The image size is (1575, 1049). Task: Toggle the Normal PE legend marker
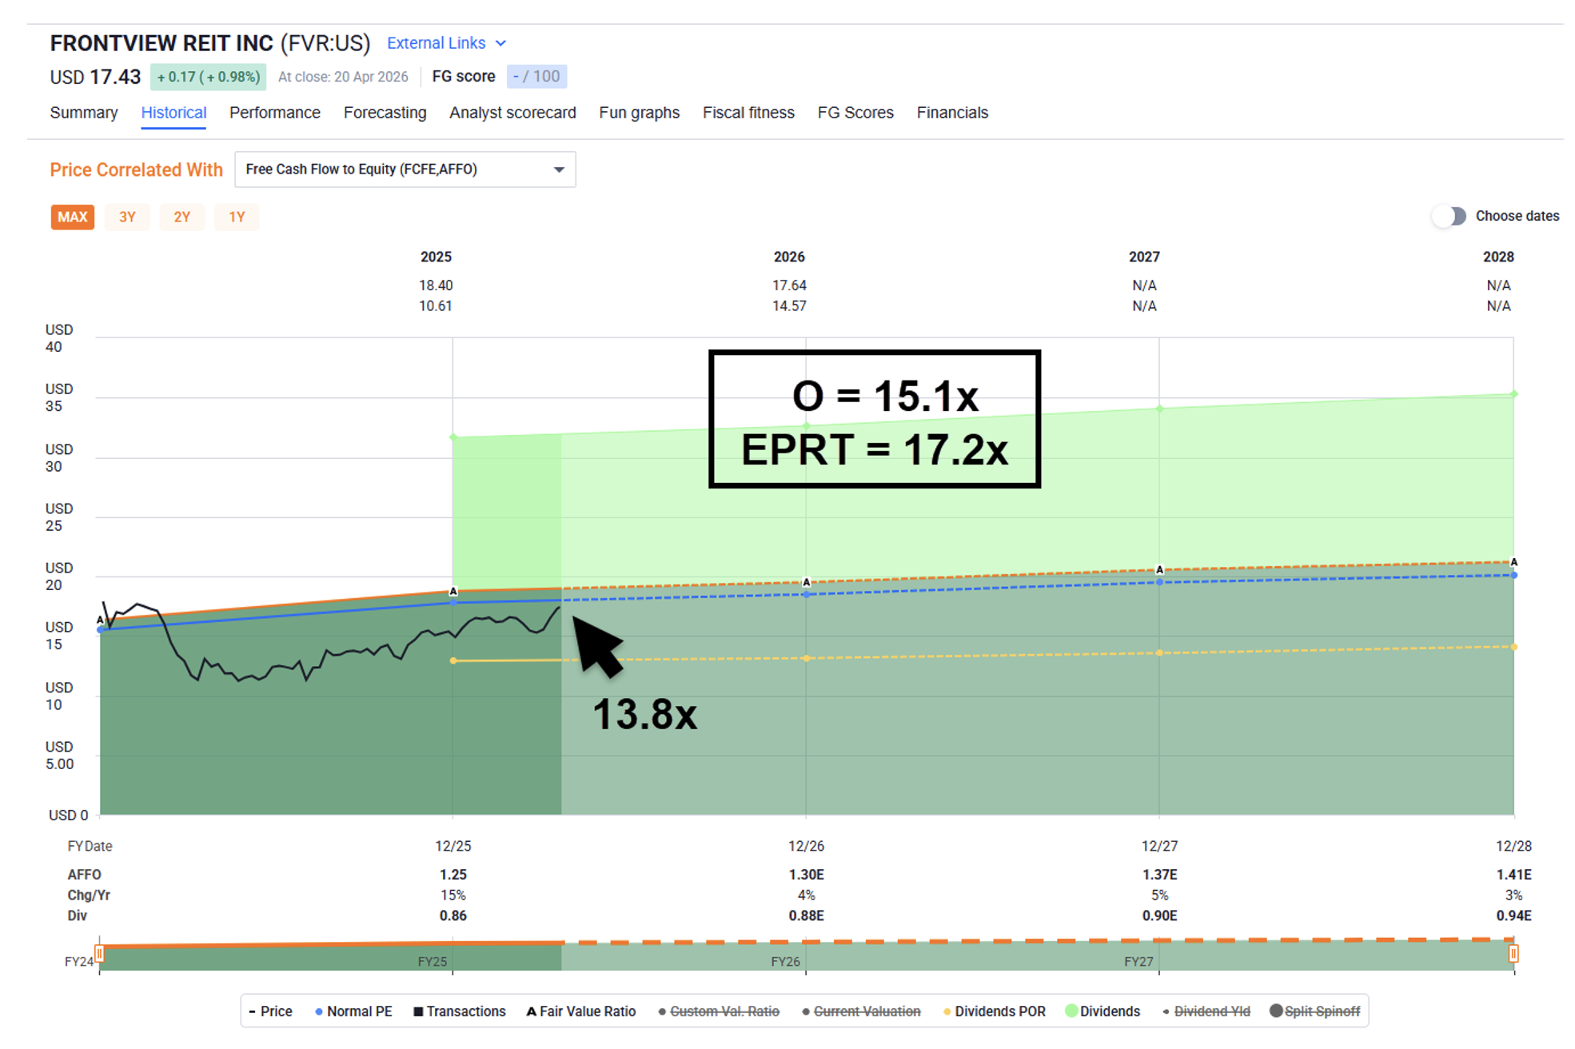tap(319, 1011)
